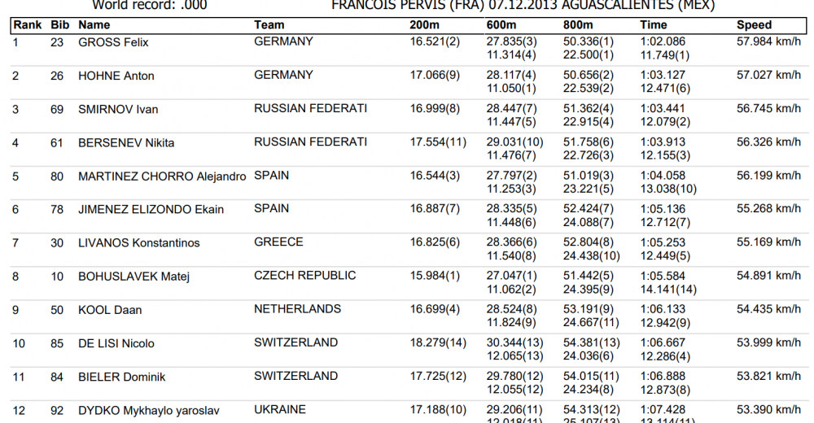Click the 600m column header
Screen dimensions: 814x423
pos(501,25)
